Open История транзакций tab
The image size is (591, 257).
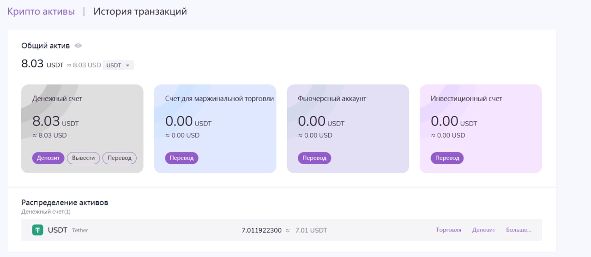[140, 12]
